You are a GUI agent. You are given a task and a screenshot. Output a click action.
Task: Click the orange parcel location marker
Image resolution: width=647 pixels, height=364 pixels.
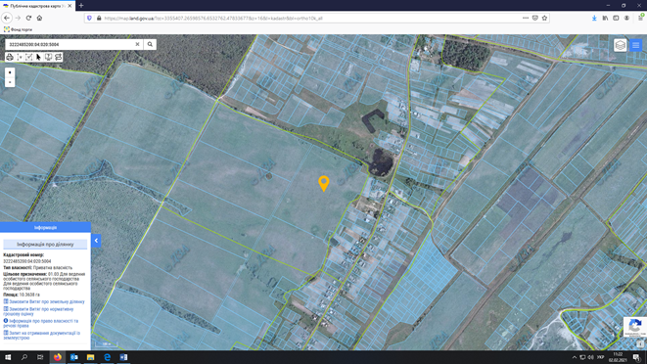pyautogui.click(x=324, y=183)
